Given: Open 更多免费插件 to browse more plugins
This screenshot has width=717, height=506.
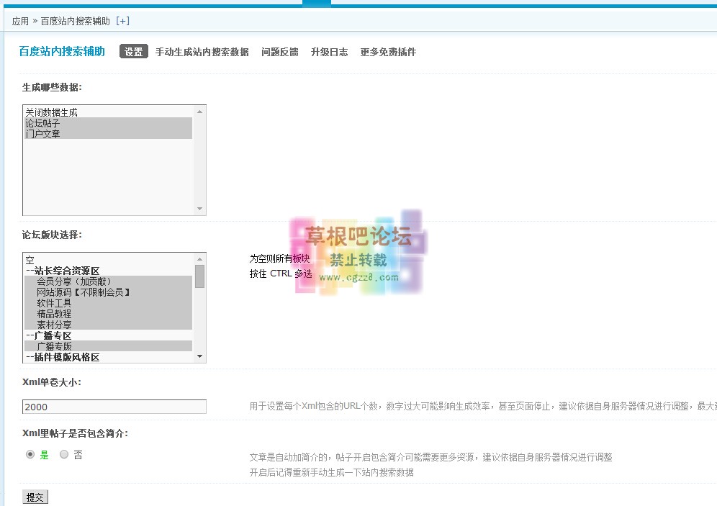Looking at the screenshot, I should [x=387, y=52].
